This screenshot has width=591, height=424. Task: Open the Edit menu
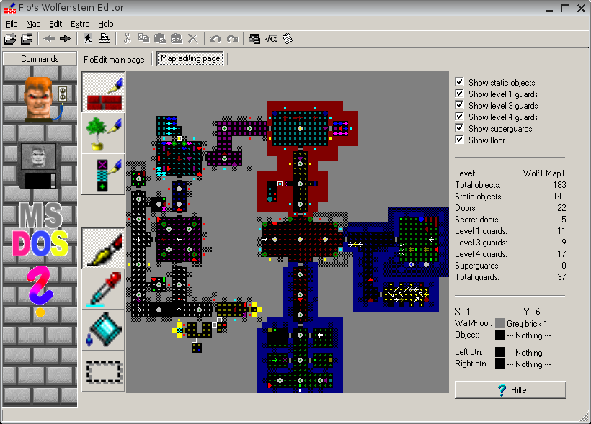(x=55, y=24)
